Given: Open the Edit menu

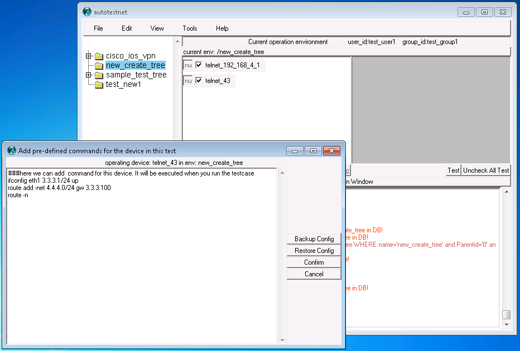Looking at the screenshot, I should tap(127, 28).
